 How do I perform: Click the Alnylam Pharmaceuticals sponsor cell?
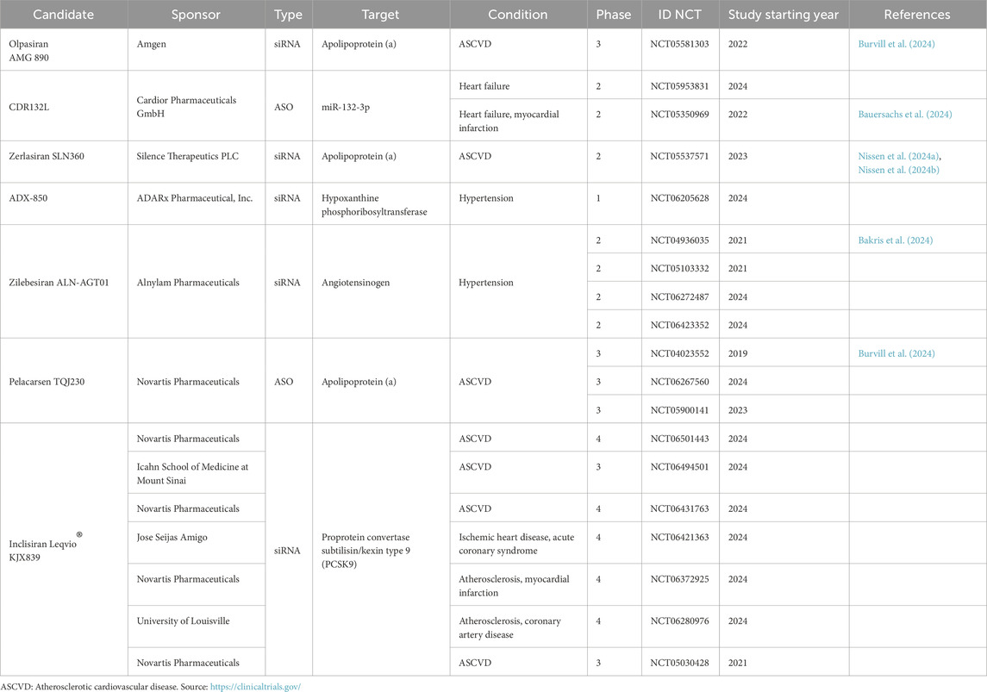[196, 283]
